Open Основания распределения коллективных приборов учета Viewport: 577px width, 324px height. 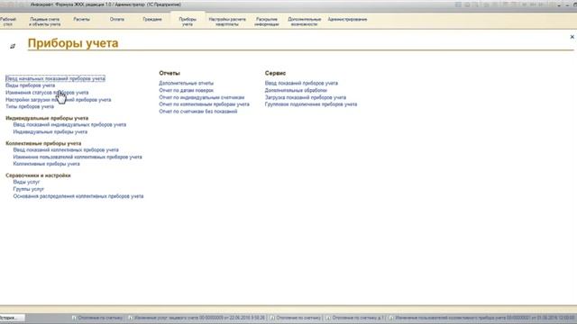click(78, 196)
